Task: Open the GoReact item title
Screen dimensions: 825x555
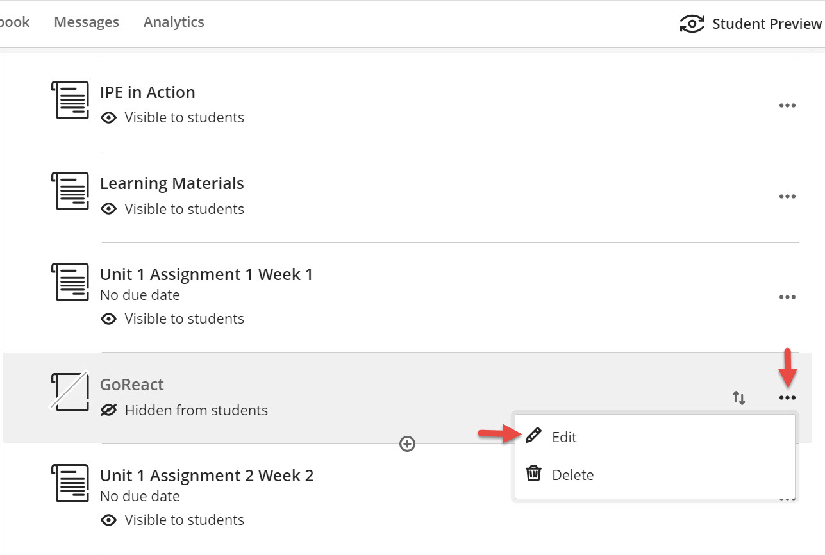Action: coord(132,385)
